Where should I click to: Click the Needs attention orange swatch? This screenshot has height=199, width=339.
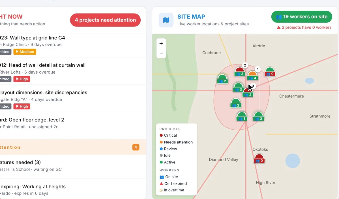[x=161, y=142]
